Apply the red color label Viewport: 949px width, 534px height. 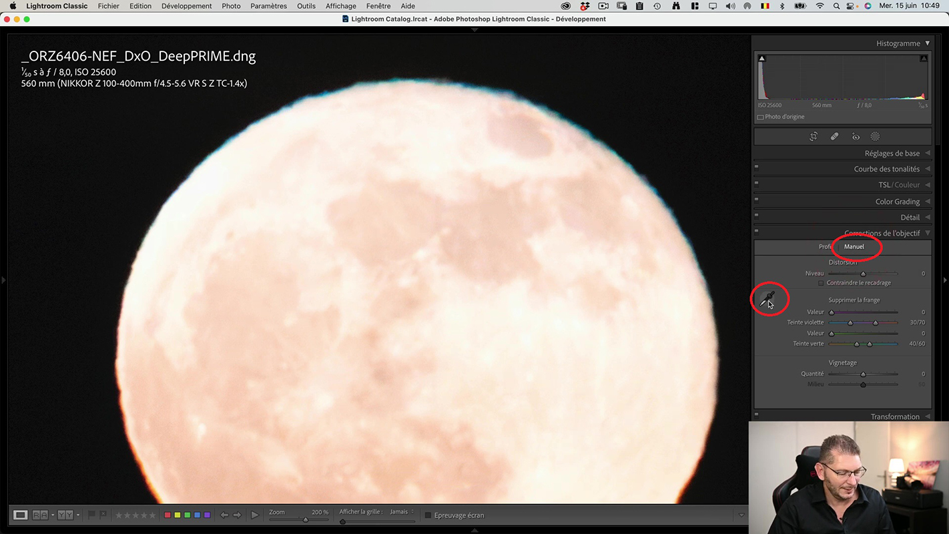click(x=168, y=515)
